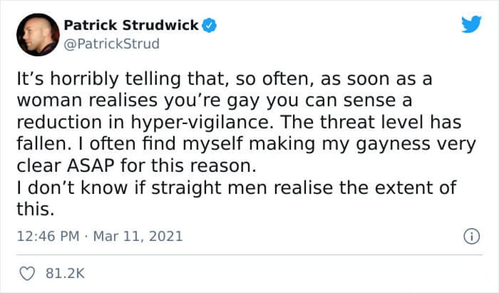
Task: Click the sentence "I don't know if straight men"
Action: click(x=142, y=188)
